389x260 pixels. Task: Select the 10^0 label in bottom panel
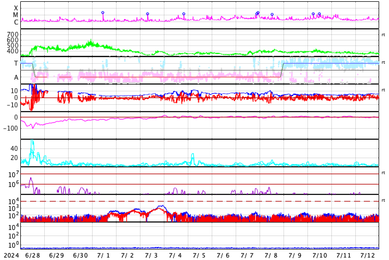point(13,245)
